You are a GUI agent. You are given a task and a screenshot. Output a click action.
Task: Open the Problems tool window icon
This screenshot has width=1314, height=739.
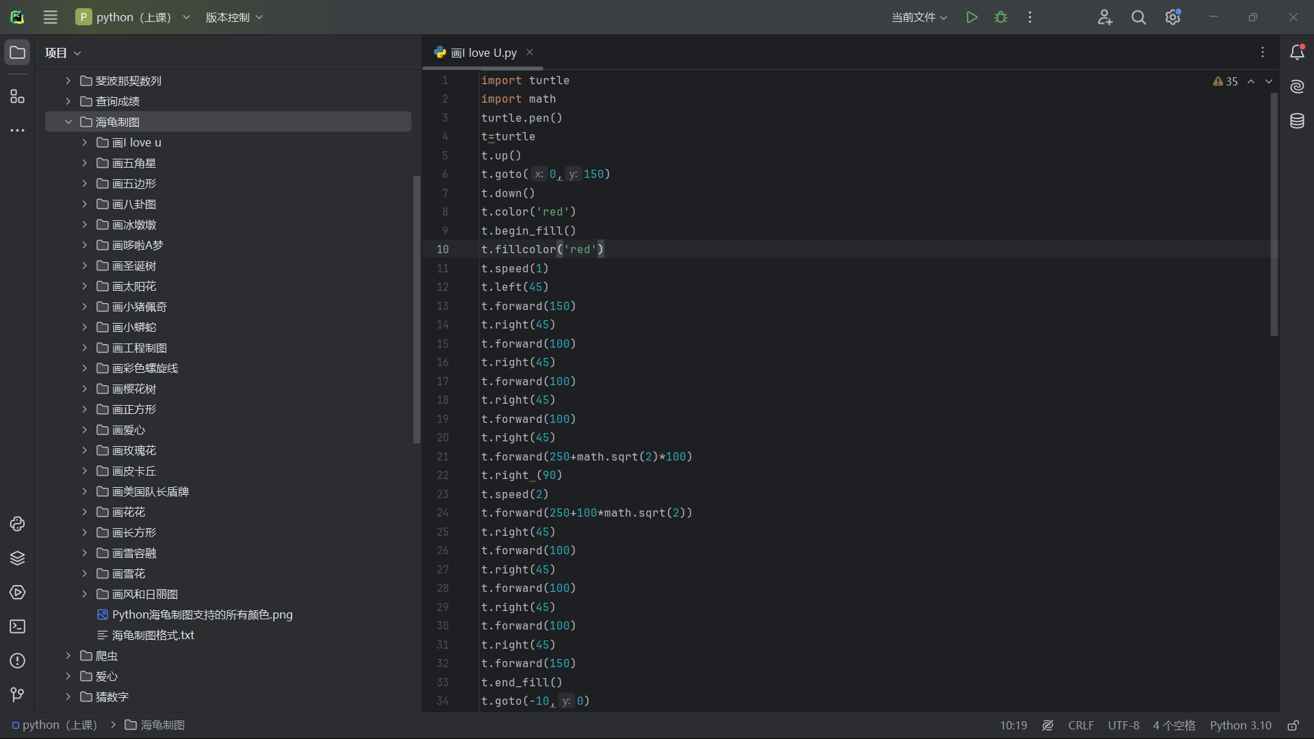pyautogui.click(x=17, y=661)
